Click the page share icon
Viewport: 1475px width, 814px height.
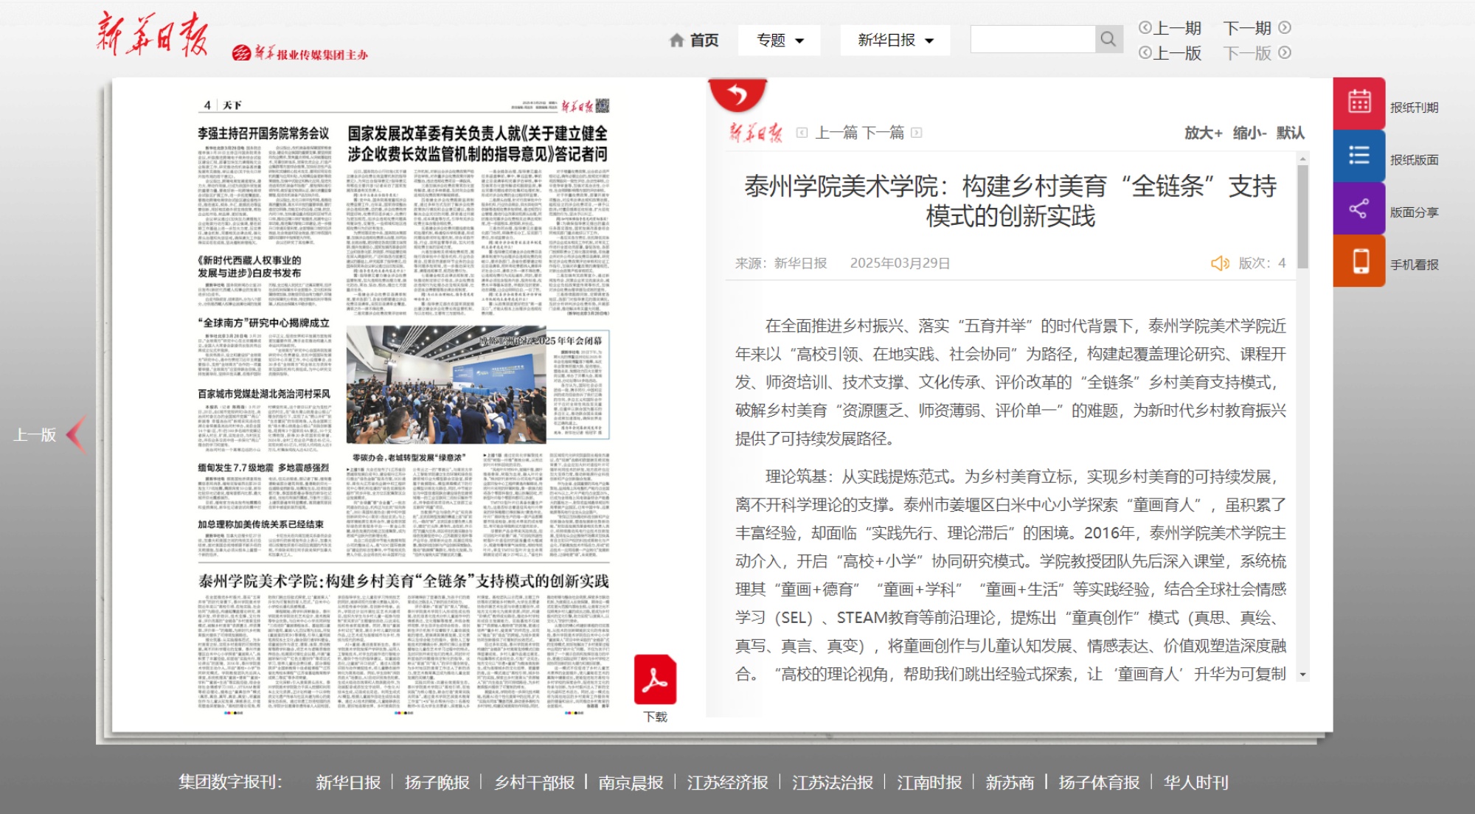pyautogui.click(x=1359, y=209)
